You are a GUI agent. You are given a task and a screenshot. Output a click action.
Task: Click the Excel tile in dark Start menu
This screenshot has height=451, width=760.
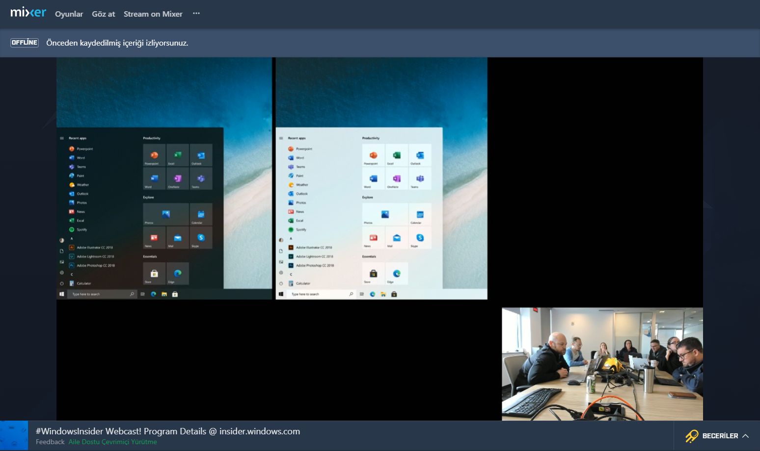coord(177,155)
